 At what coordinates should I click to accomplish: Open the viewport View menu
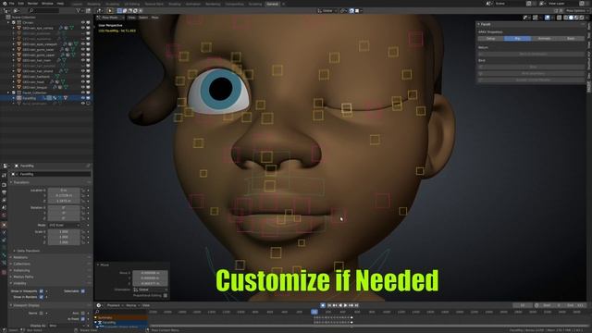131,18
